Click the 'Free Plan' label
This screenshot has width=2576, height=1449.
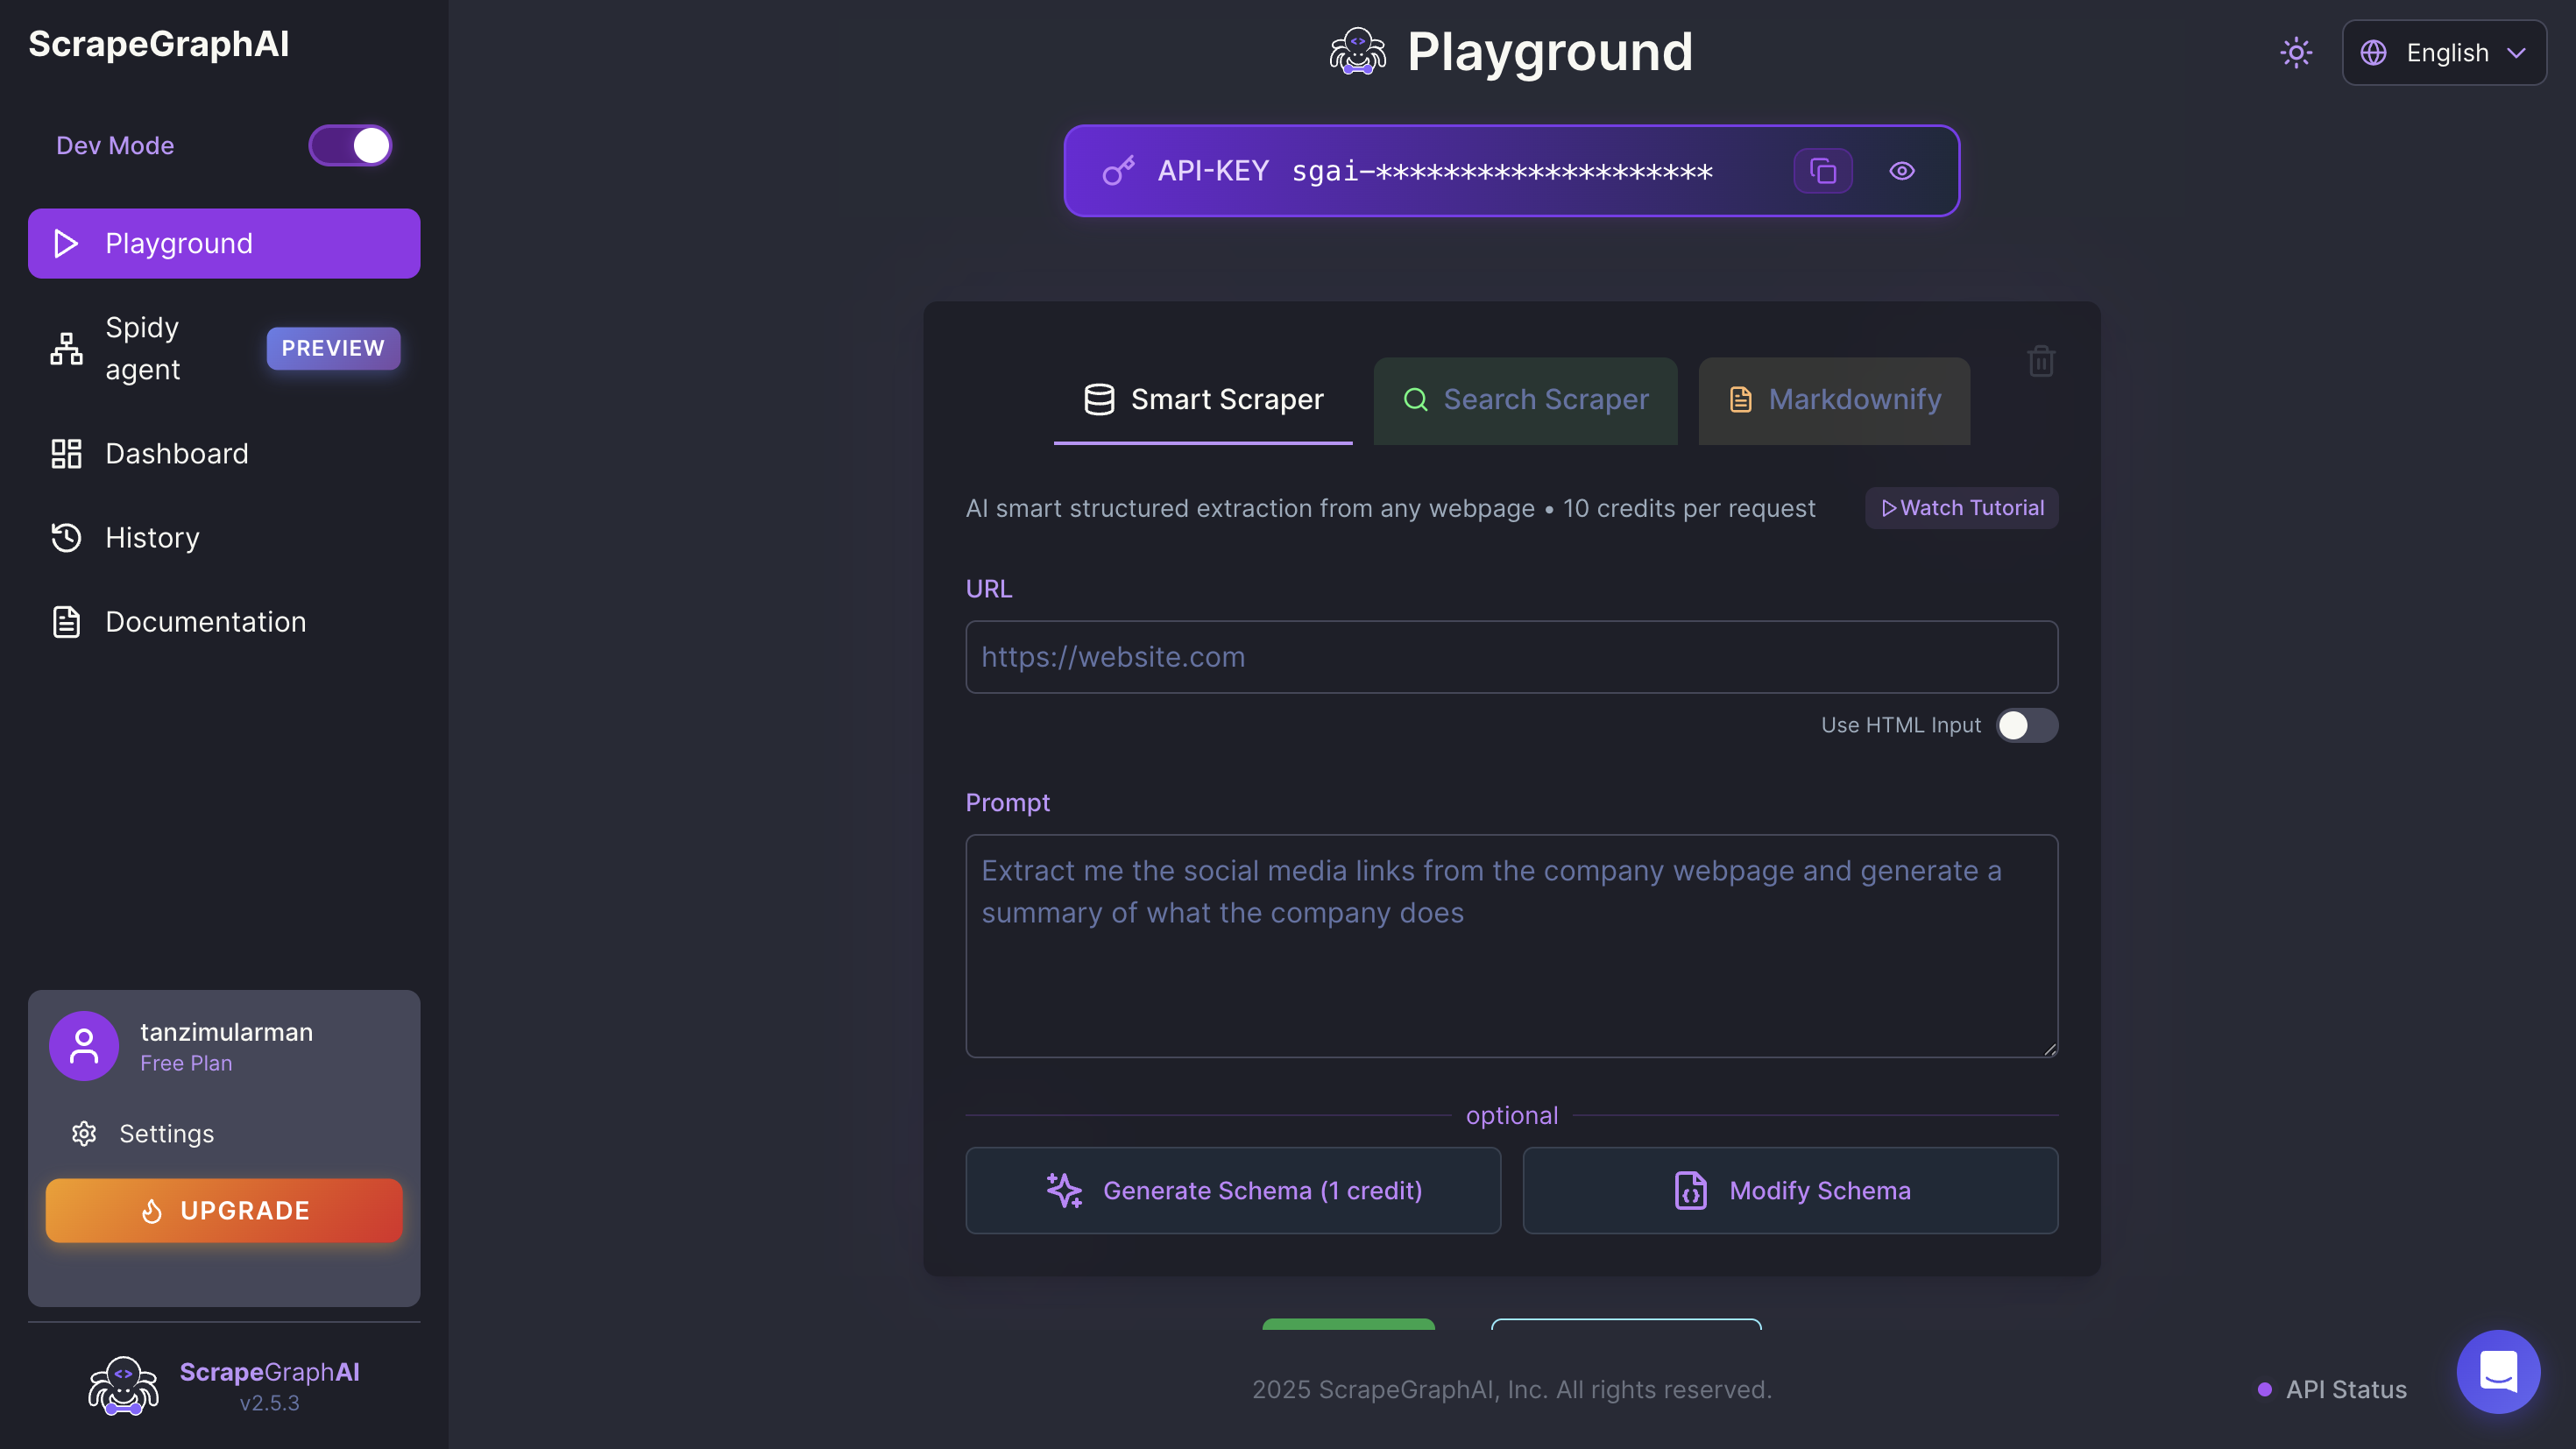(x=186, y=1063)
